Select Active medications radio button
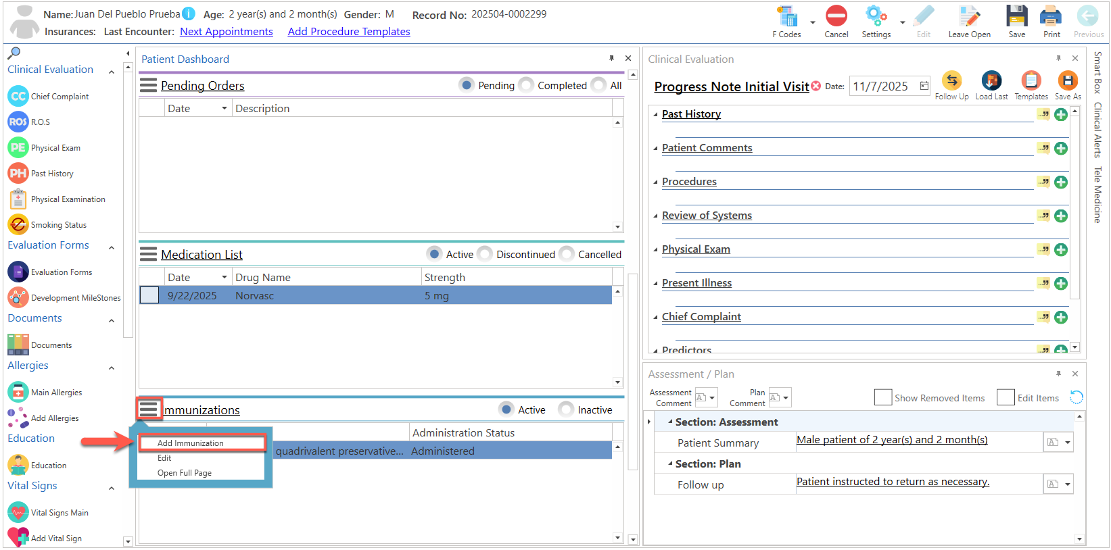This screenshot has width=1111, height=550. coord(435,254)
